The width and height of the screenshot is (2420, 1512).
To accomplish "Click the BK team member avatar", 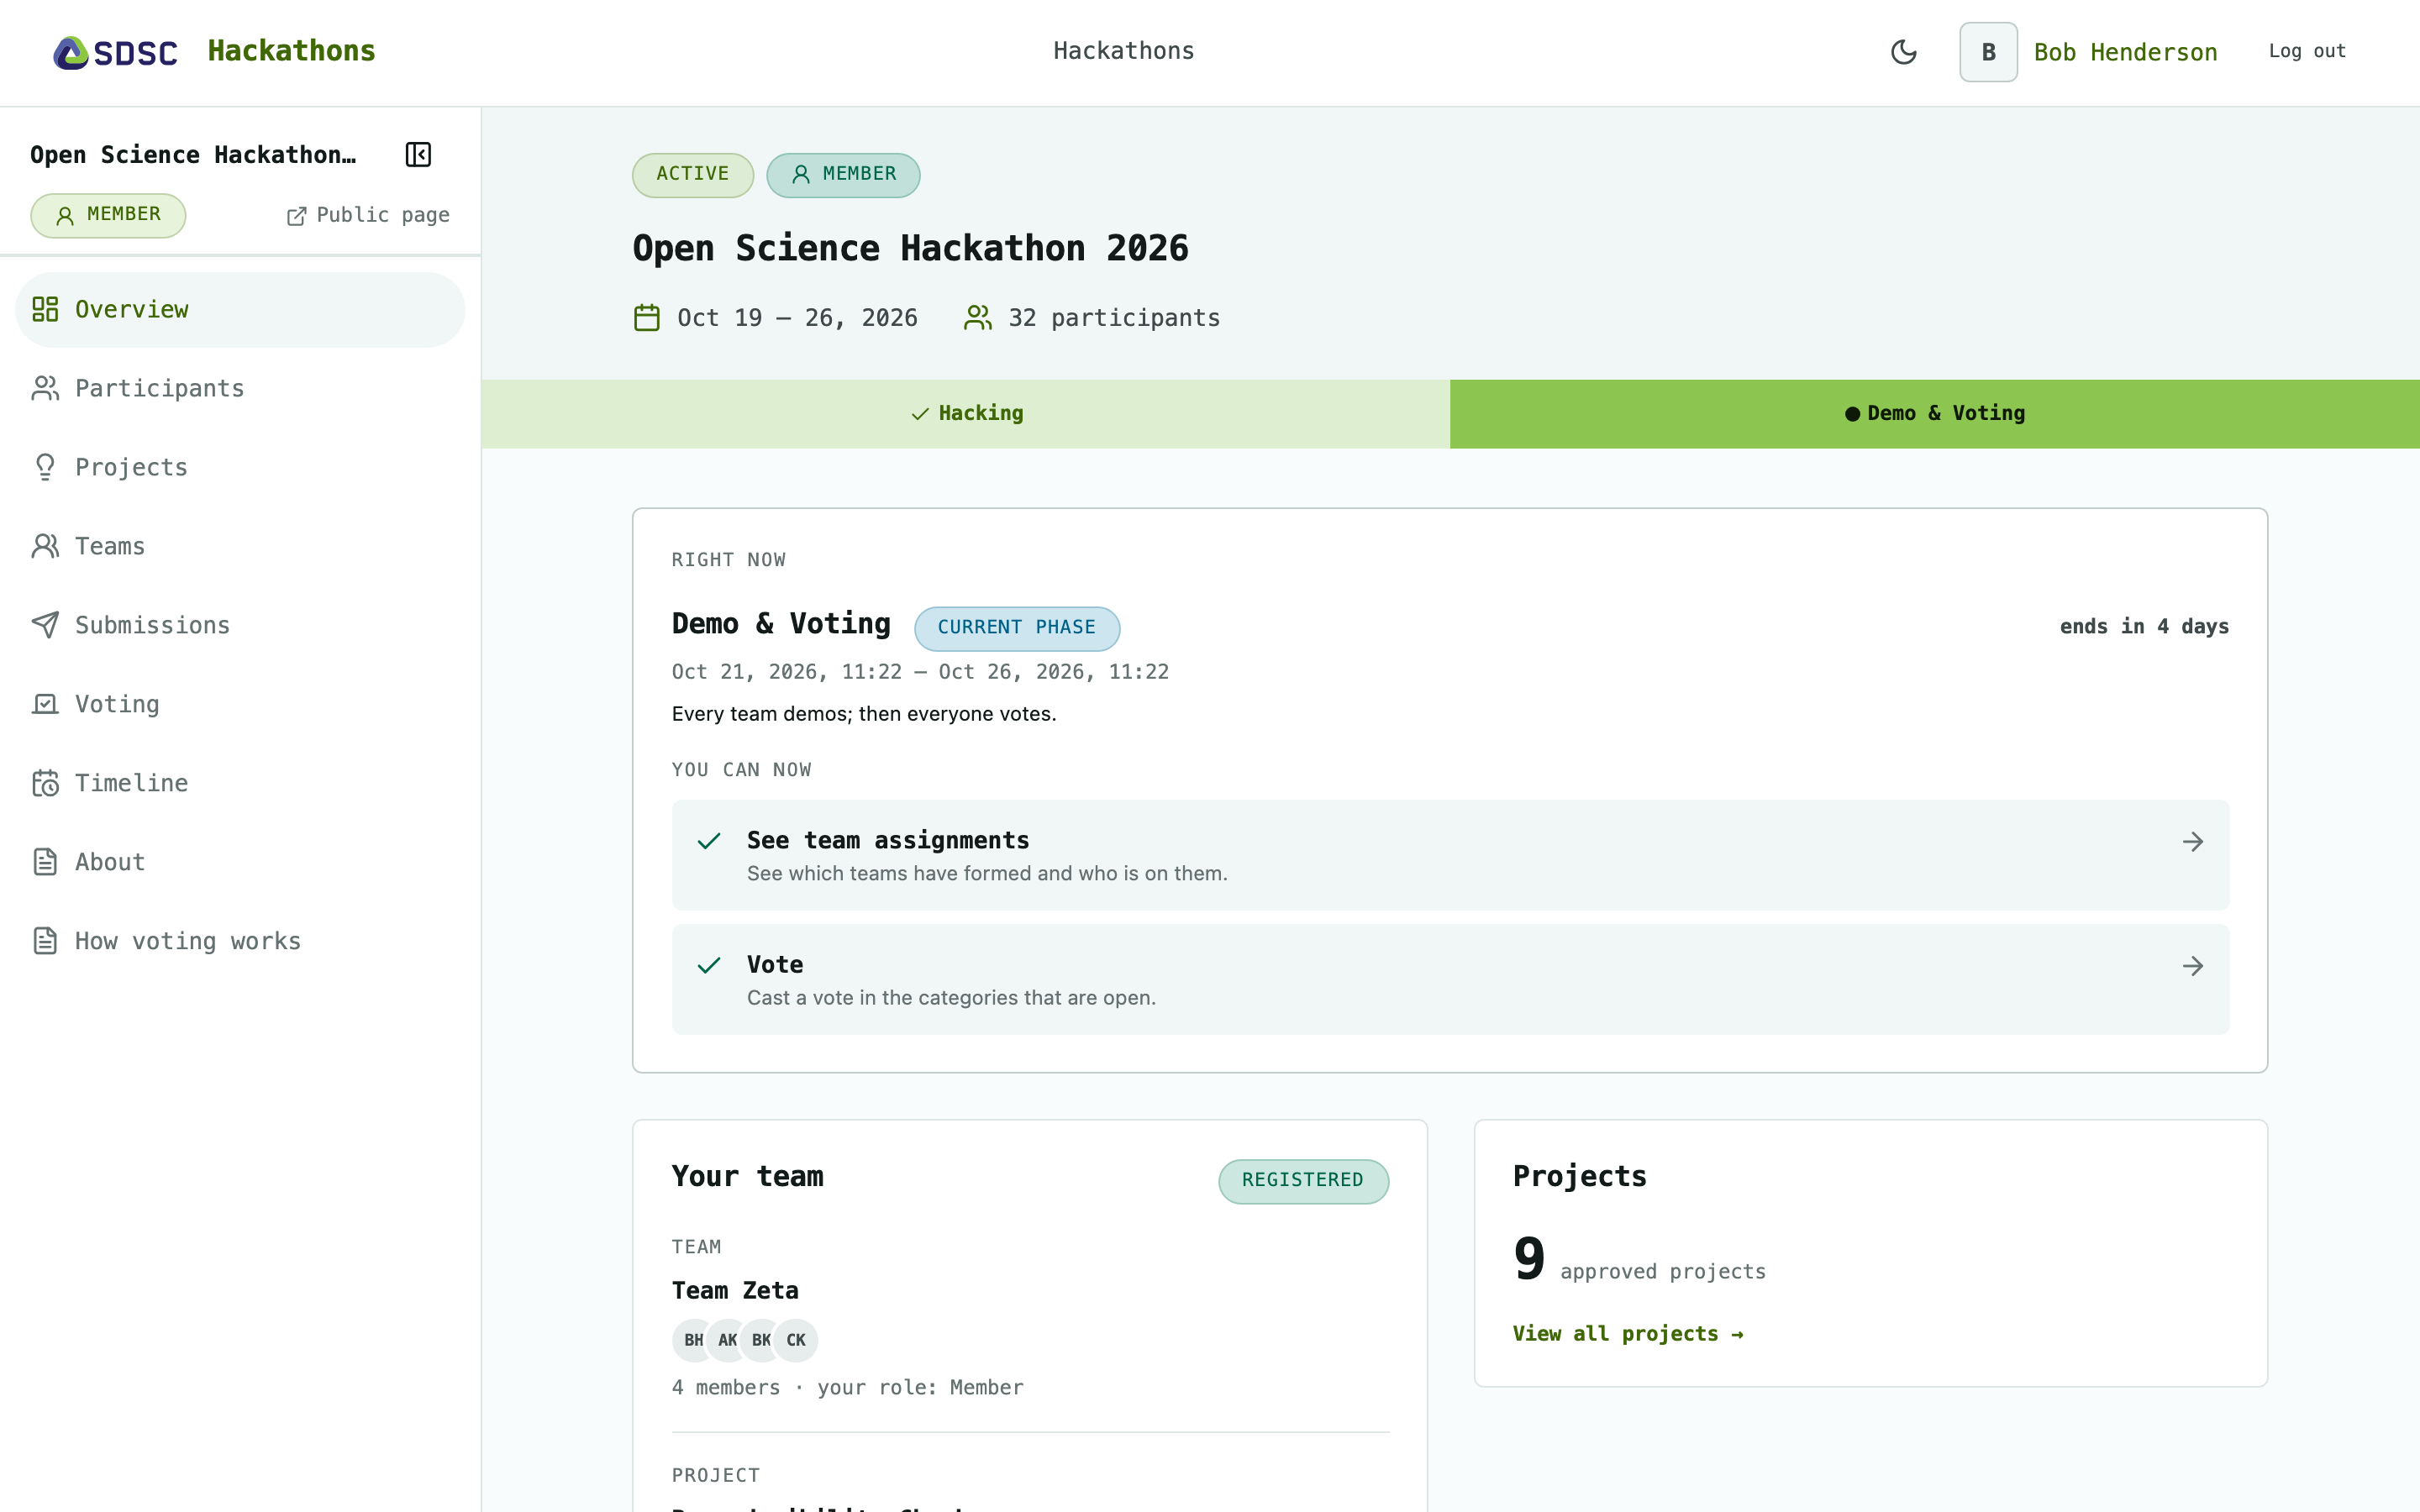I will 761,1341.
